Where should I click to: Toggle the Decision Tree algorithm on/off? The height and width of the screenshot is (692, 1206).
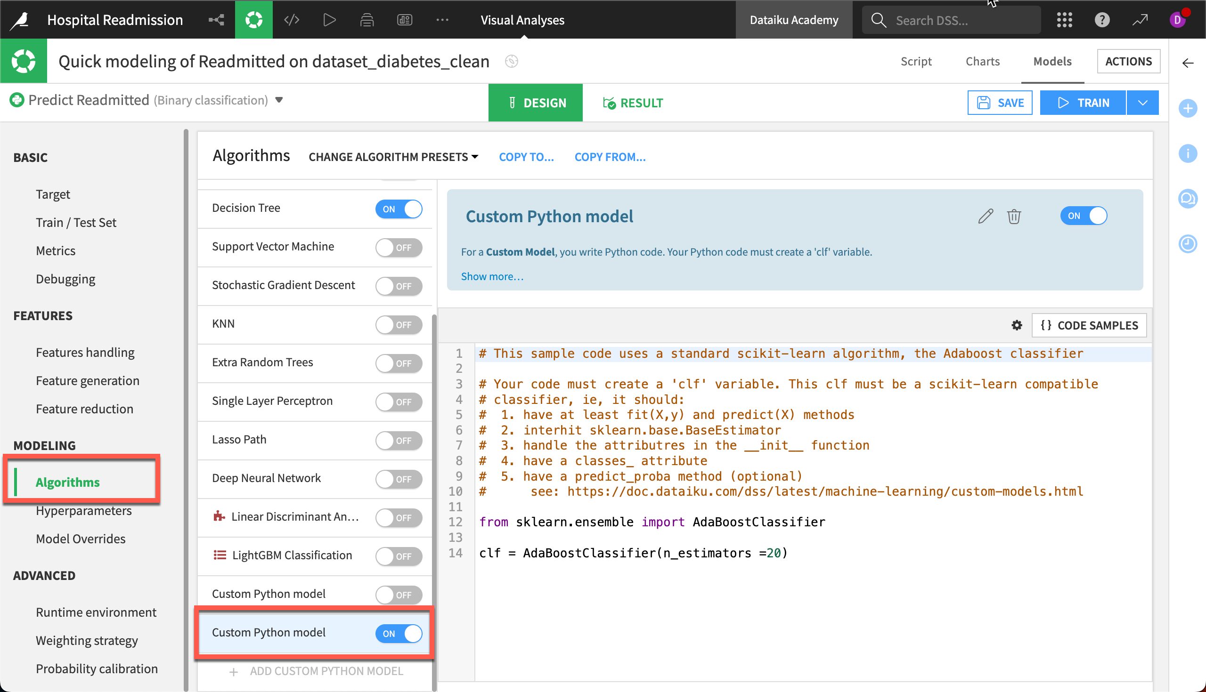(401, 209)
